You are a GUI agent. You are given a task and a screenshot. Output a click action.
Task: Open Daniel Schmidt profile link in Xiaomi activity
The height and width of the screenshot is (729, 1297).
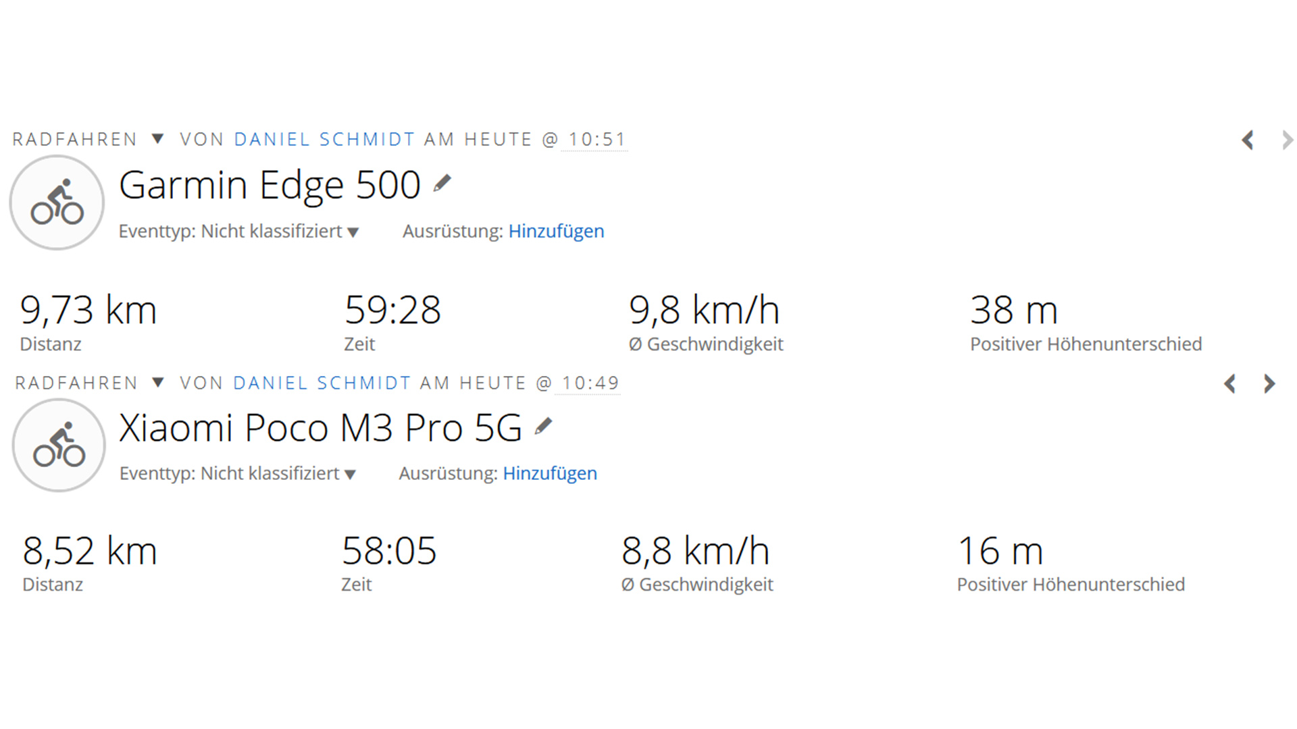tap(322, 383)
